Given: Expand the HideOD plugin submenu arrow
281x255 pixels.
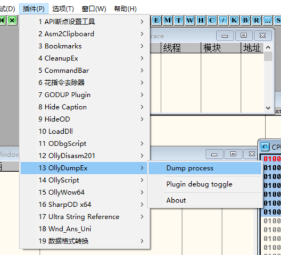Looking at the screenshot, I should tap(142, 119).
